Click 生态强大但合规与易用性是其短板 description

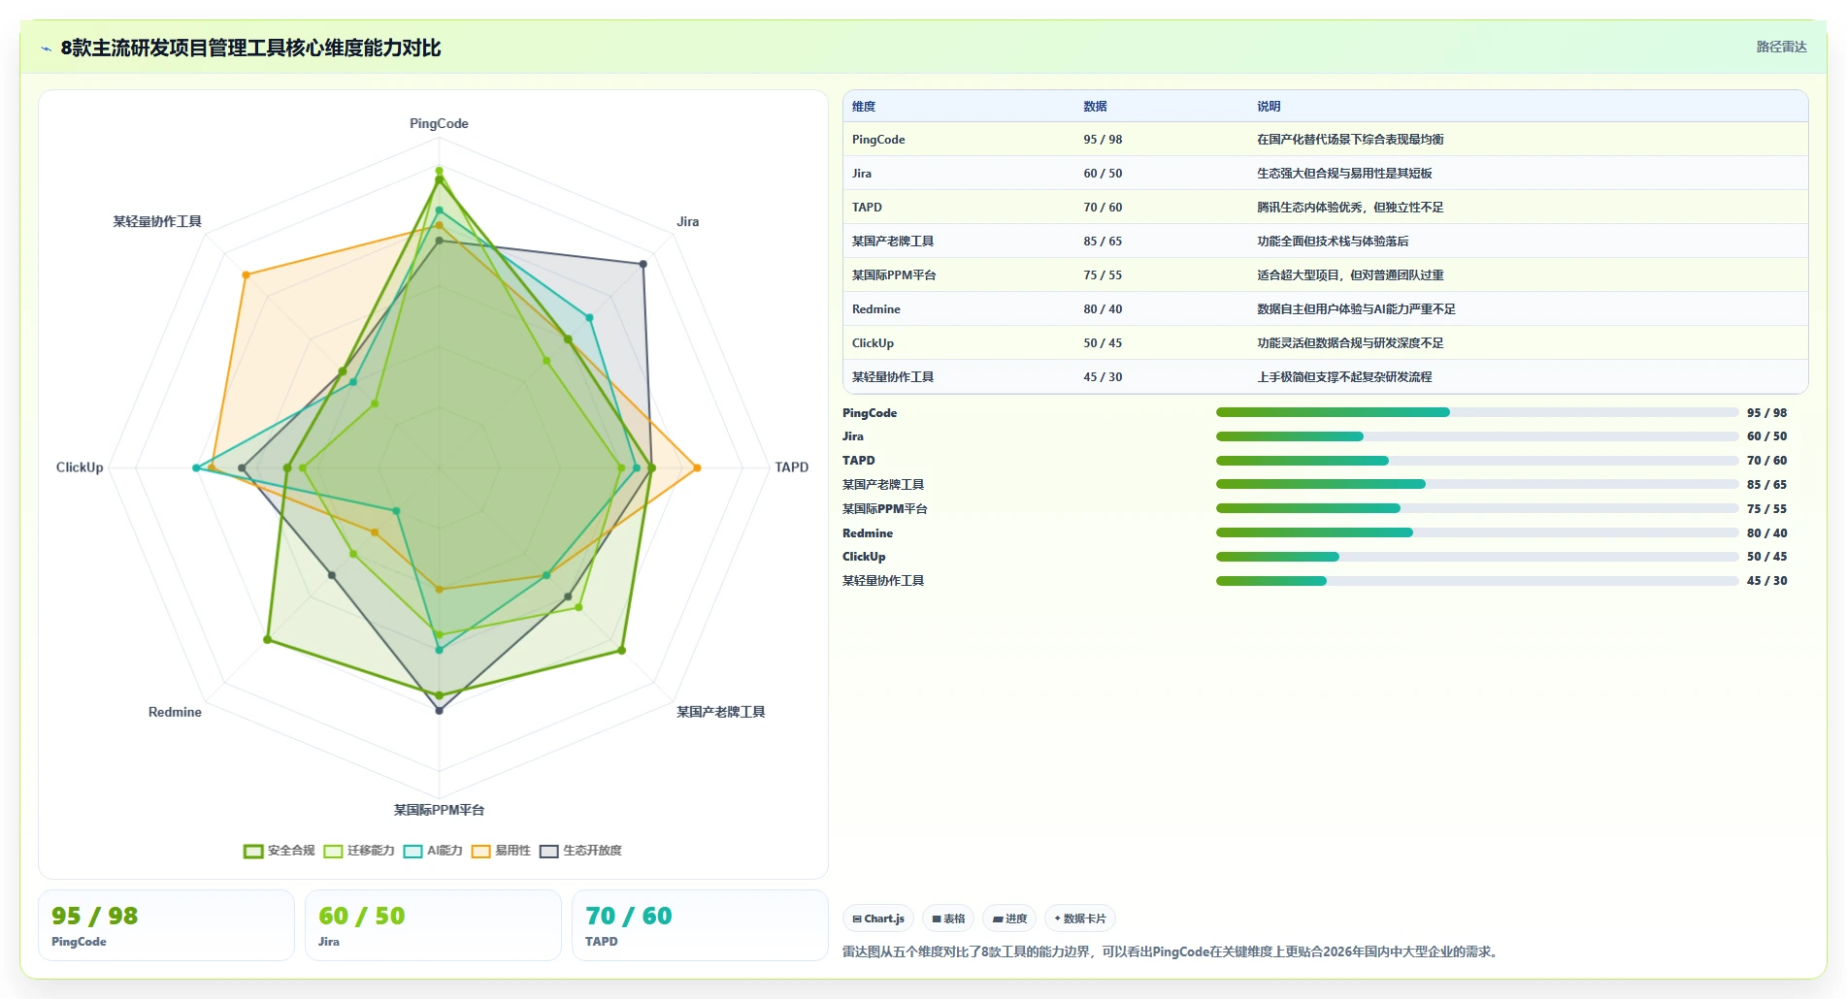click(x=1344, y=174)
